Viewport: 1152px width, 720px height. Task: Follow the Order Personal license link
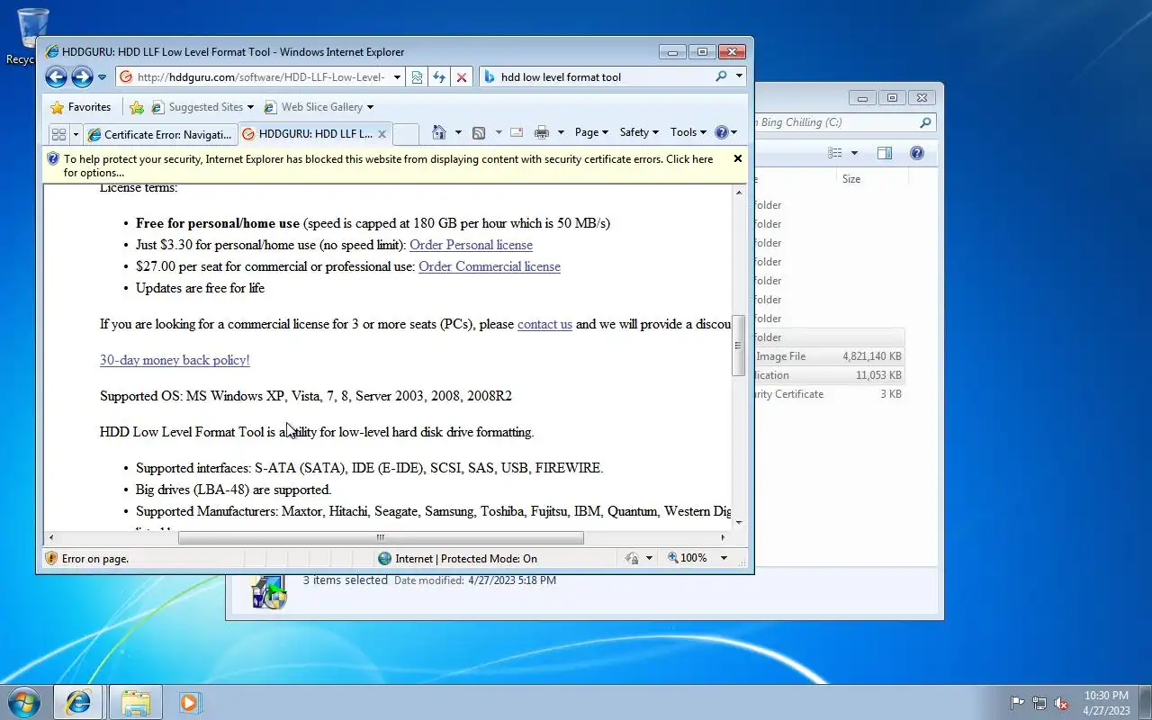471,245
